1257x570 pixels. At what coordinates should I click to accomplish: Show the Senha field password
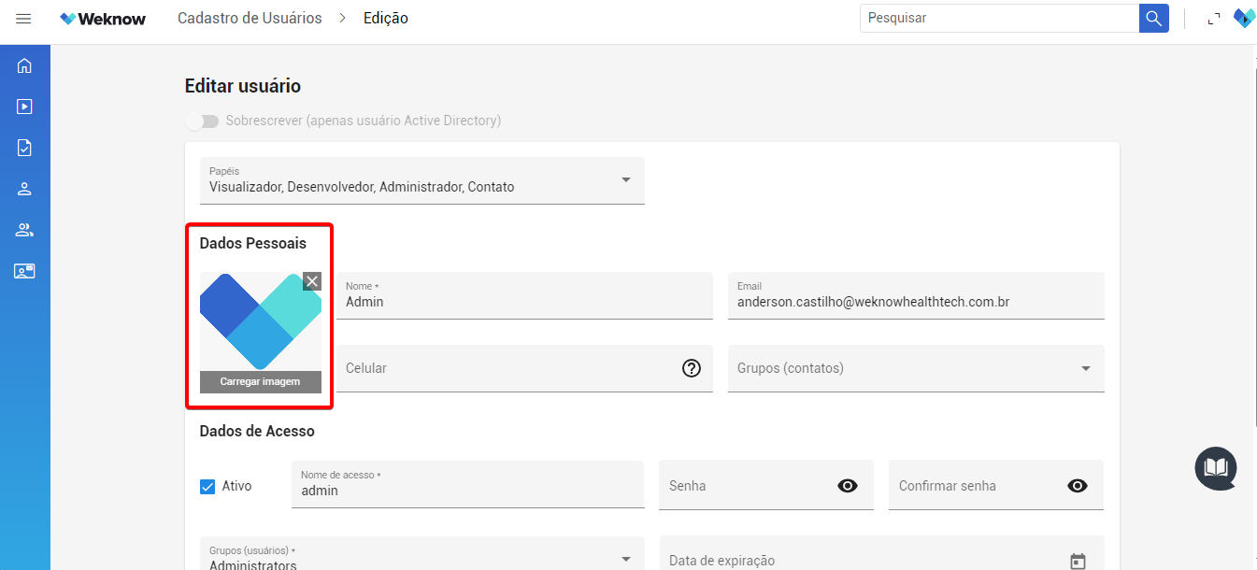click(x=848, y=486)
